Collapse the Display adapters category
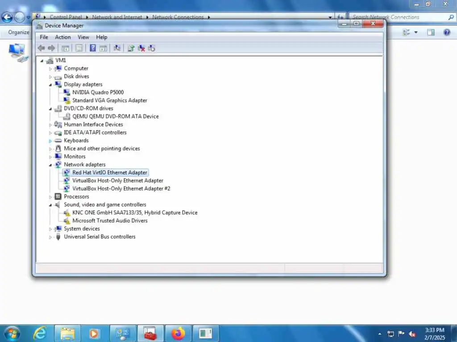The width and height of the screenshot is (457, 342). pyautogui.click(x=50, y=85)
